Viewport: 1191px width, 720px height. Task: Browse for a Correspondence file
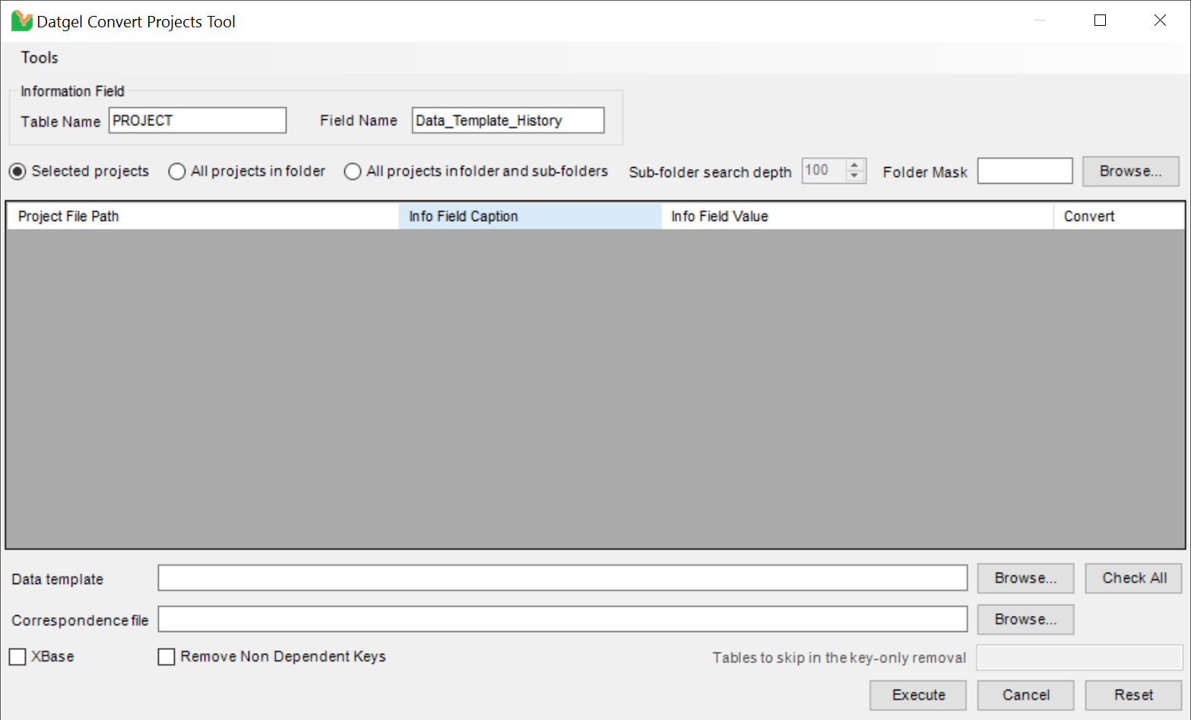[1025, 620]
